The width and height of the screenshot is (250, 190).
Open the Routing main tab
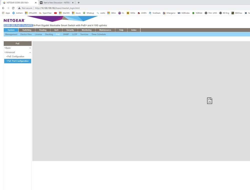(x=43, y=30)
